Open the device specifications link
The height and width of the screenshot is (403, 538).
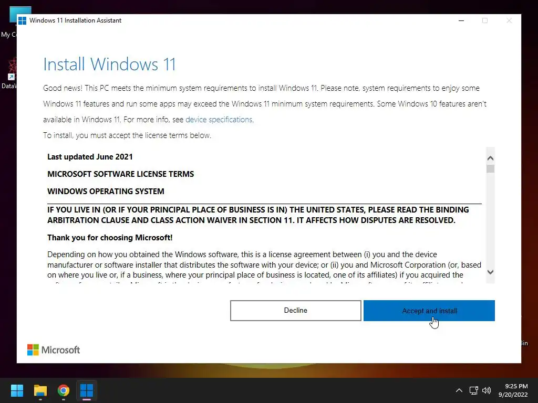click(x=219, y=120)
